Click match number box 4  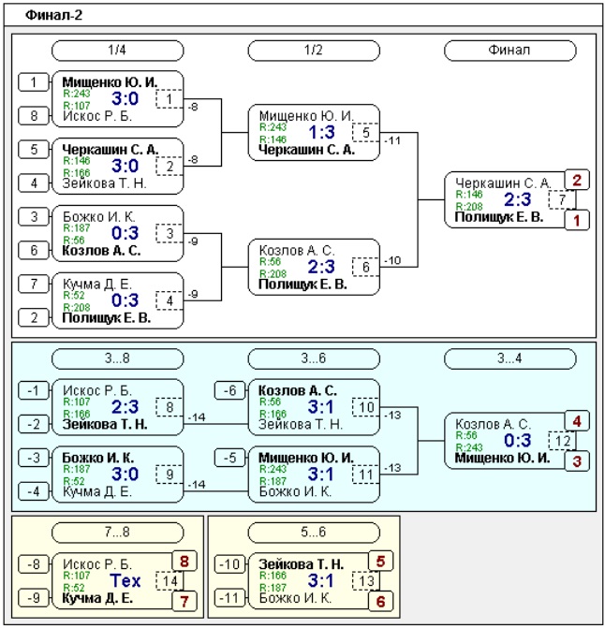[170, 300]
